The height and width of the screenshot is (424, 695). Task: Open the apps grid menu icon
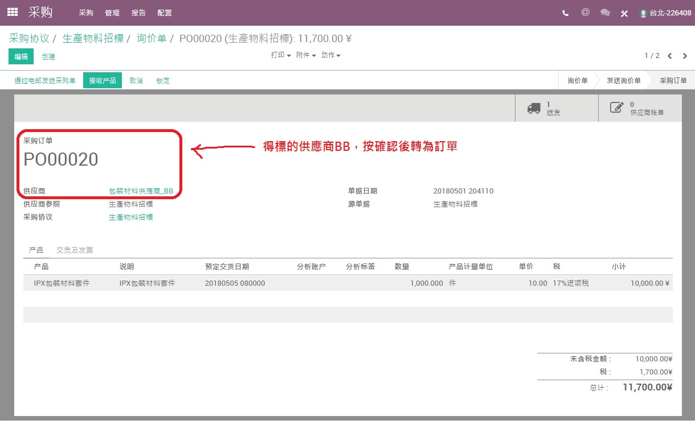[12, 12]
